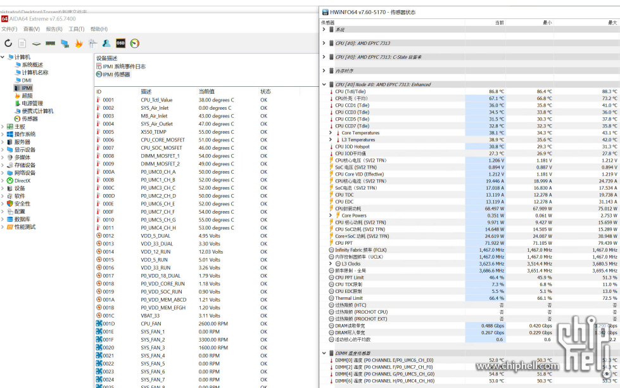The width and height of the screenshot is (620, 388).
Task: Expand the 服务器 tree node
Action: point(3,142)
